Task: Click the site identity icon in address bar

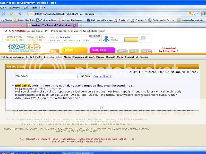Action: [31, 14]
